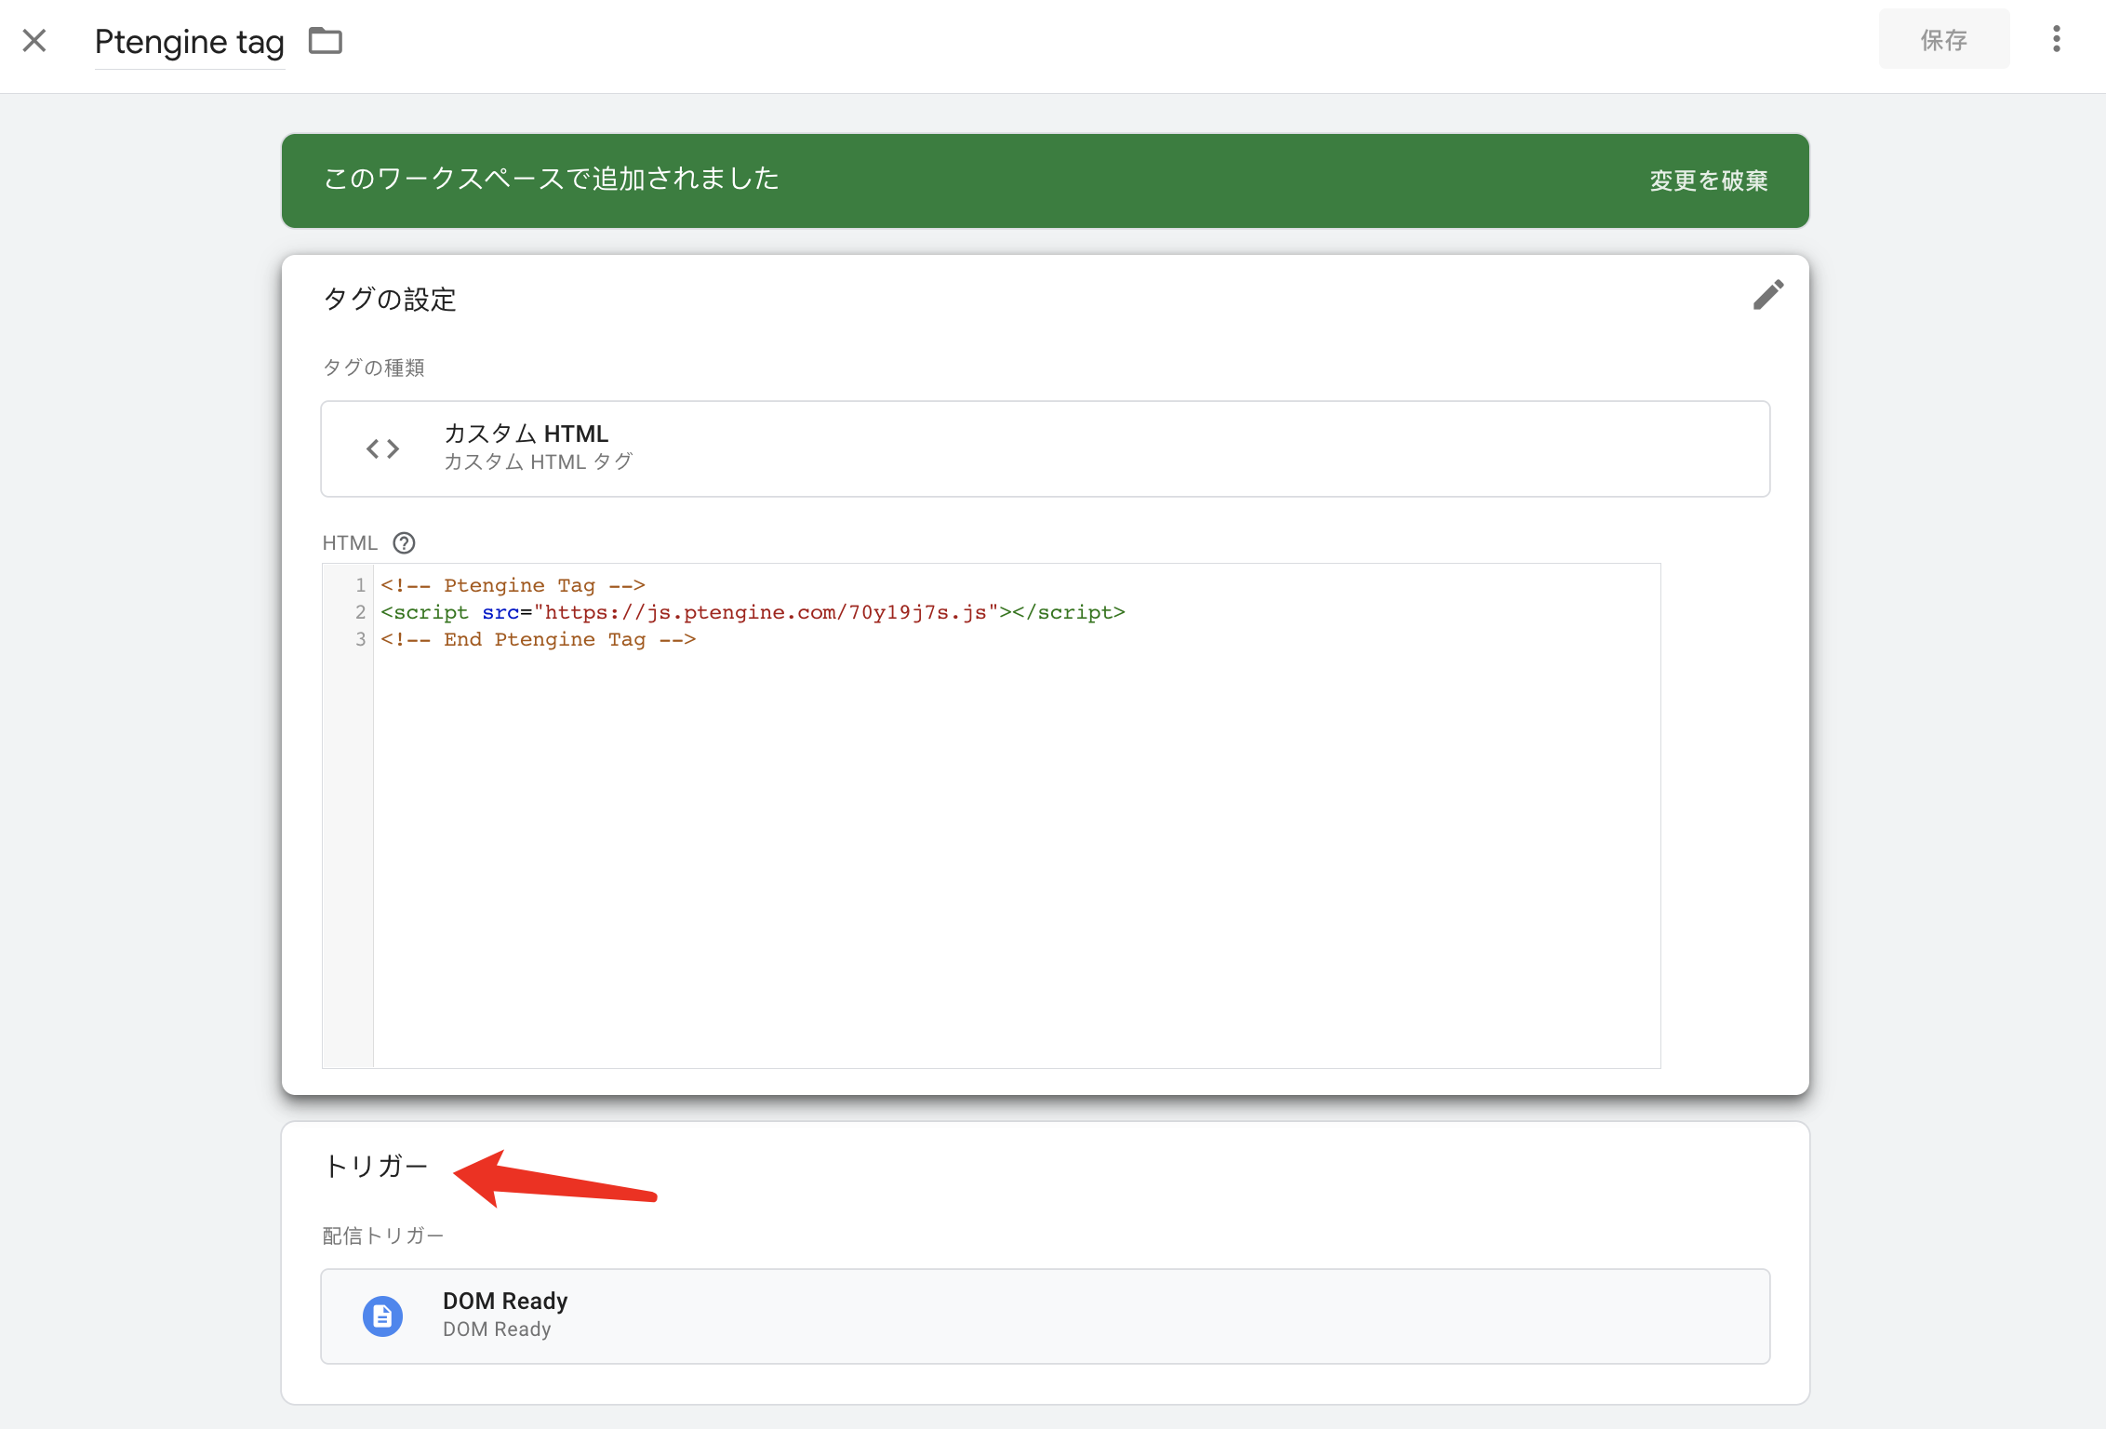This screenshot has height=1429, width=2106.
Task: Open the DOM Ready trigger card
Action: tap(1045, 1316)
